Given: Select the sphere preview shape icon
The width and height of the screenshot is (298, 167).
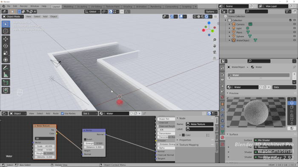Looking at the screenshot, I should [x=292, y=103].
